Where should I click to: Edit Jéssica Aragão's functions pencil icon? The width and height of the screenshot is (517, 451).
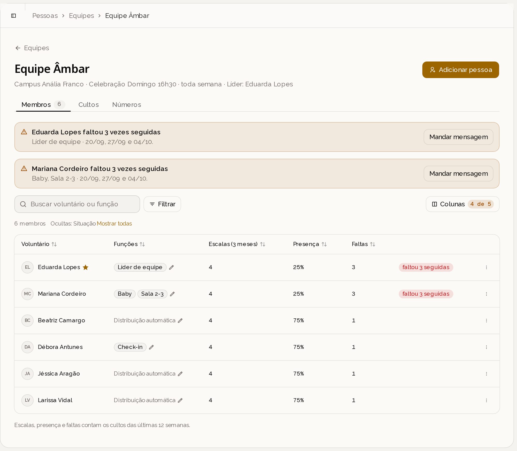(180, 374)
